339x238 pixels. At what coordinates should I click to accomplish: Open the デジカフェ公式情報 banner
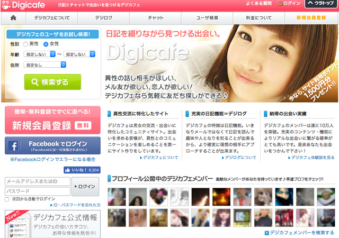click(52, 224)
